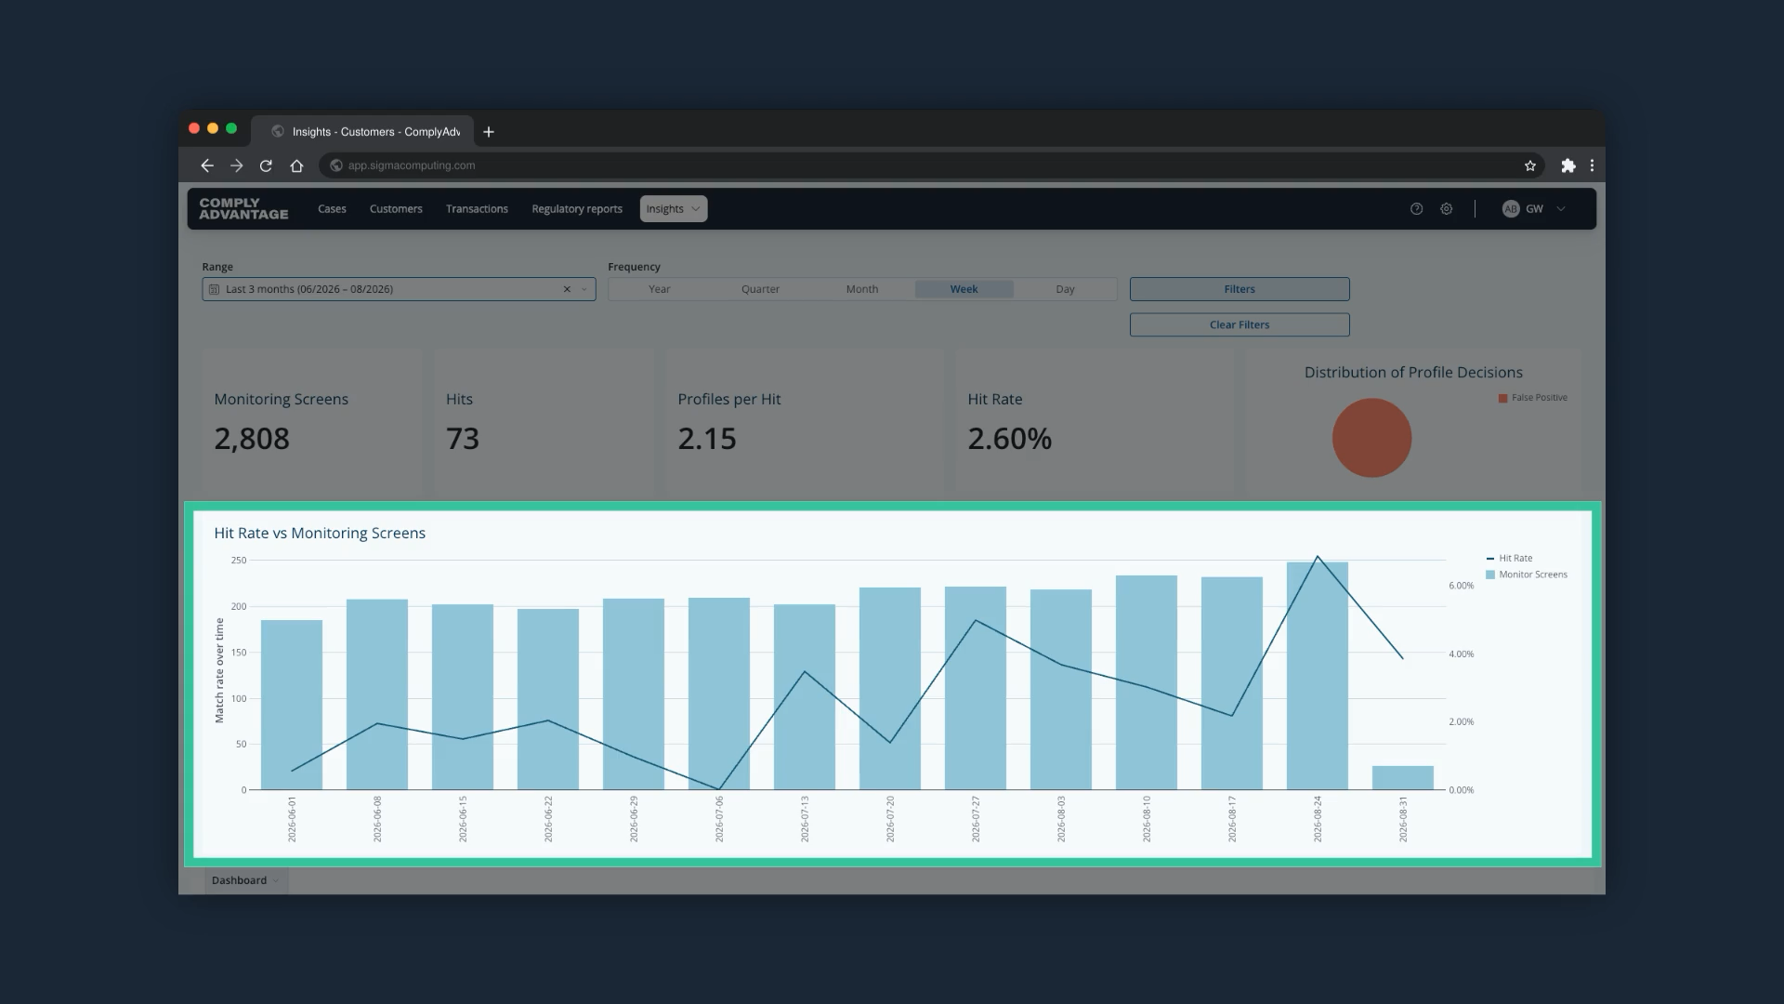
Task: Open the Cases menu
Action: (x=332, y=209)
